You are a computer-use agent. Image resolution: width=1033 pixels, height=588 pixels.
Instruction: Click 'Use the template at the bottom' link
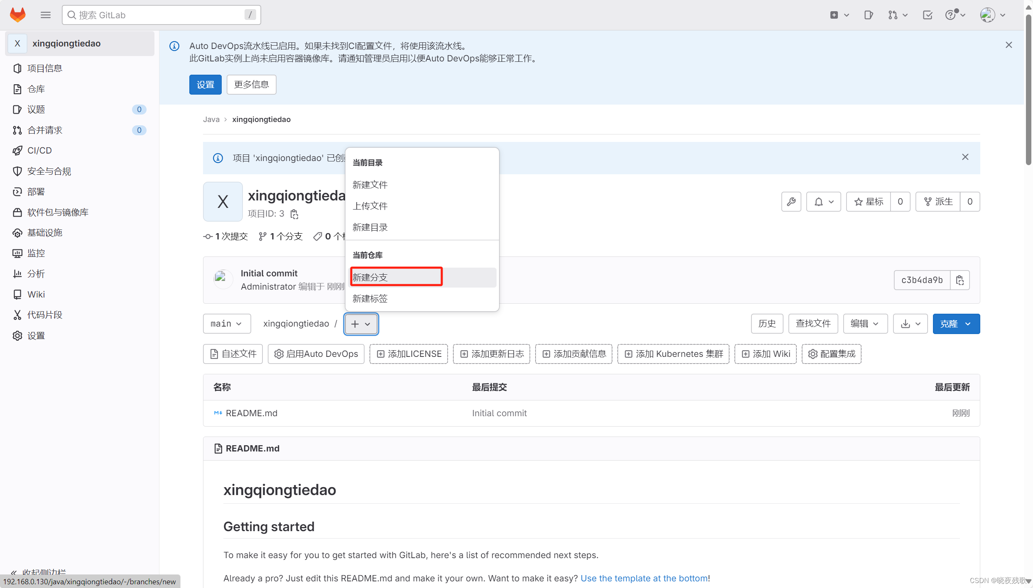(644, 578)
